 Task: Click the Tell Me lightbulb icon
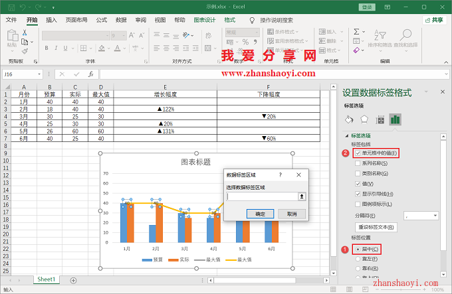252,20
